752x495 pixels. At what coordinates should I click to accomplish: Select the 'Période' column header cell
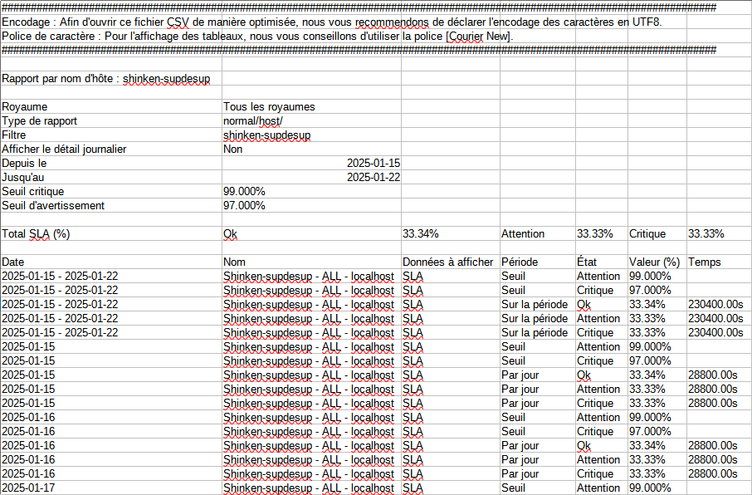(x=520, y=262)
